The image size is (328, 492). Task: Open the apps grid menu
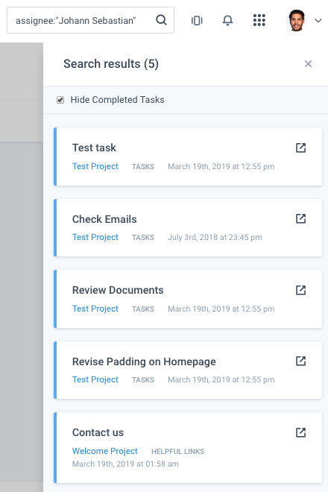[259, 20]
